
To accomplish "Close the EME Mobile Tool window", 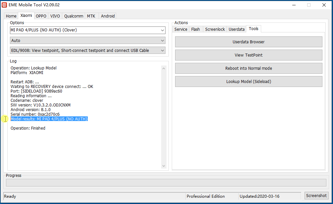I will [324, 5].
